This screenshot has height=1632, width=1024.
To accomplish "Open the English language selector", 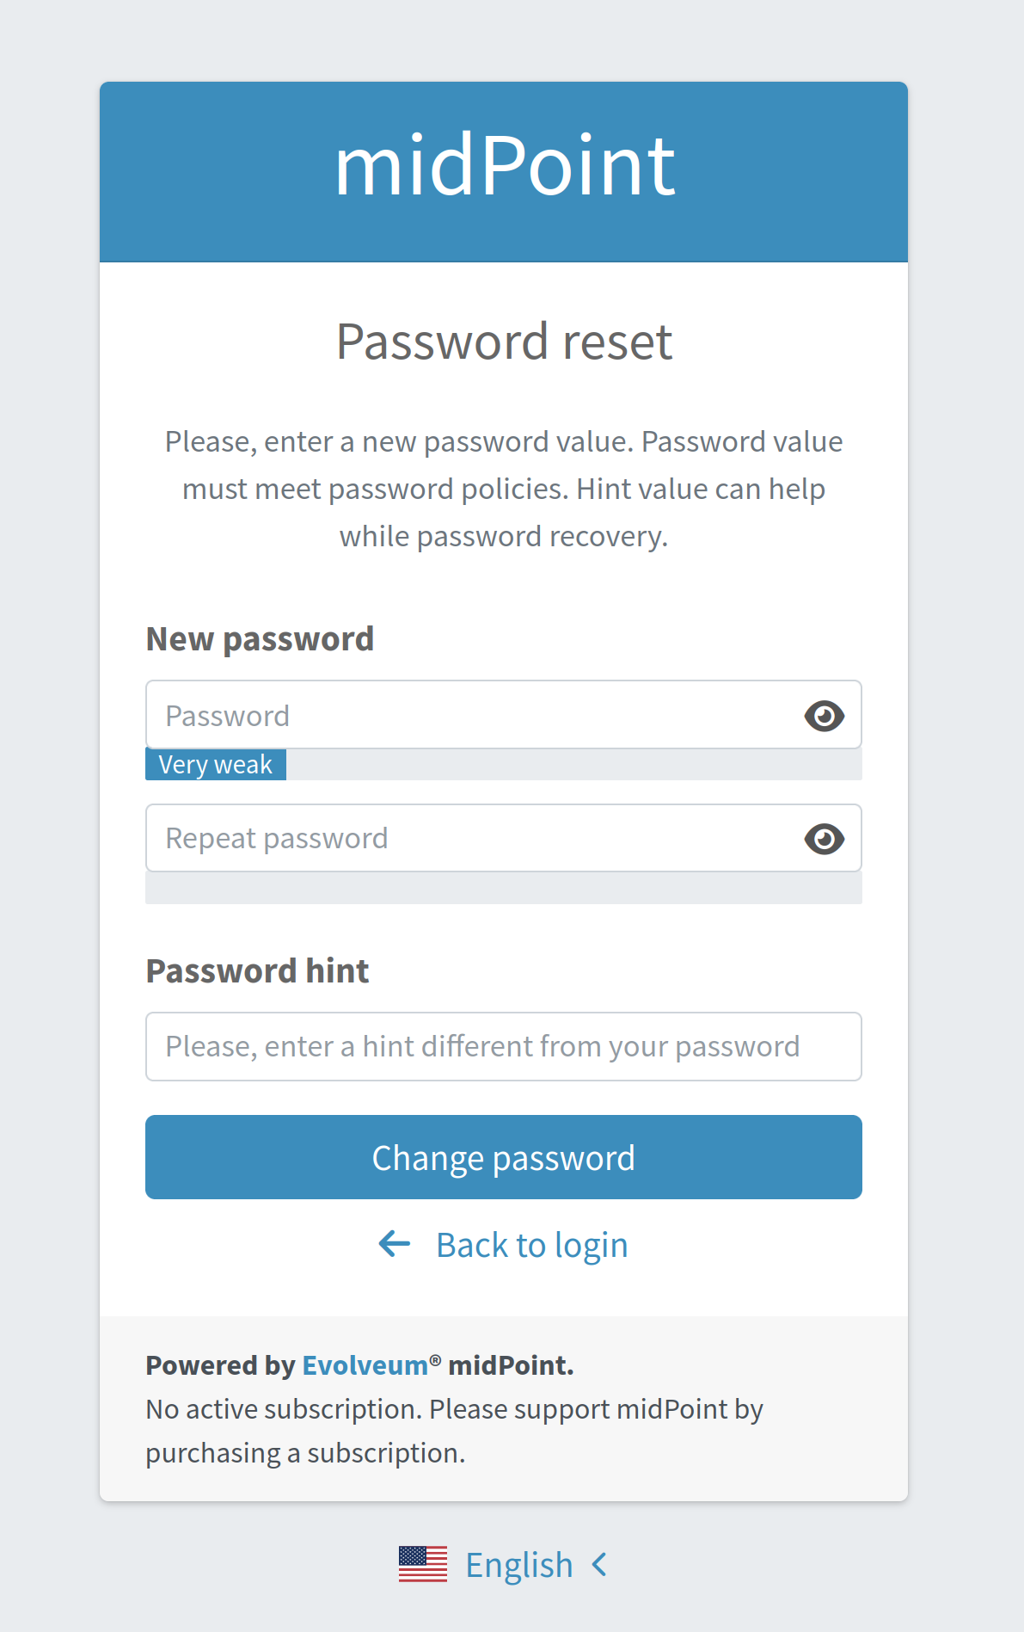I will tap(519, 1565).
